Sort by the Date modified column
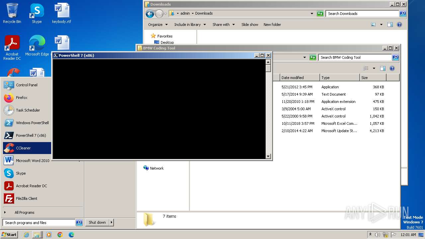The image size is (425, 239). coord(299,78)
